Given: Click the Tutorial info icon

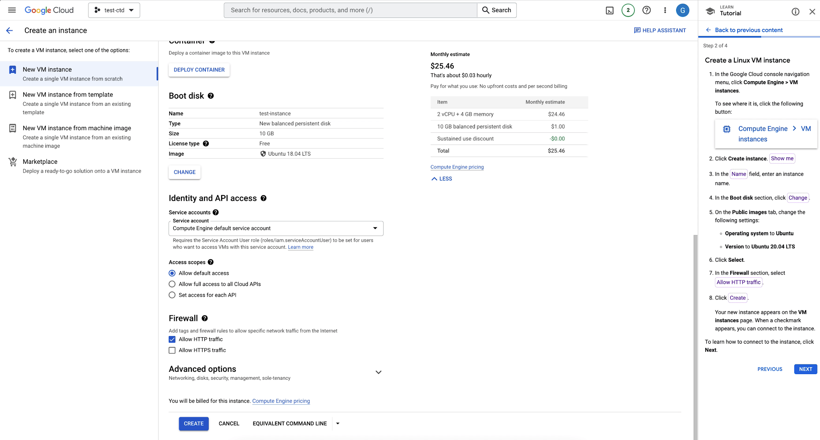Looking at the screenshot, I should coord(795,12).
